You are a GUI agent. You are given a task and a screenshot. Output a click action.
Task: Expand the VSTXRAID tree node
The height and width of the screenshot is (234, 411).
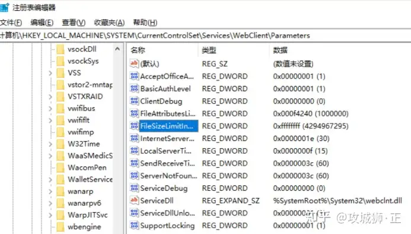tap(50, 97)
